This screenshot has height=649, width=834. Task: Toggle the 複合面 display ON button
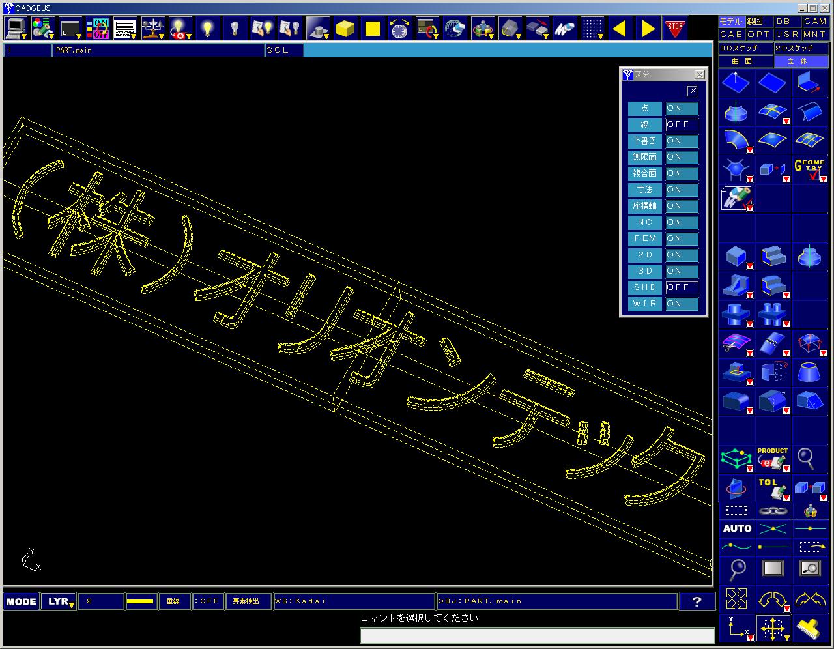click(x=682, y=173)
